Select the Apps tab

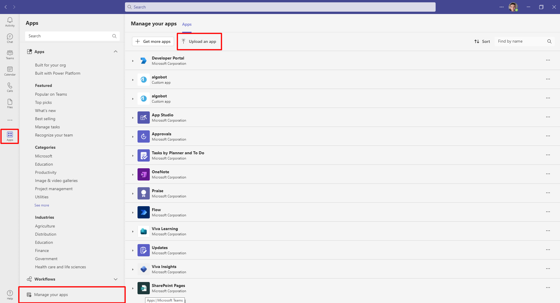click(187, 24)
